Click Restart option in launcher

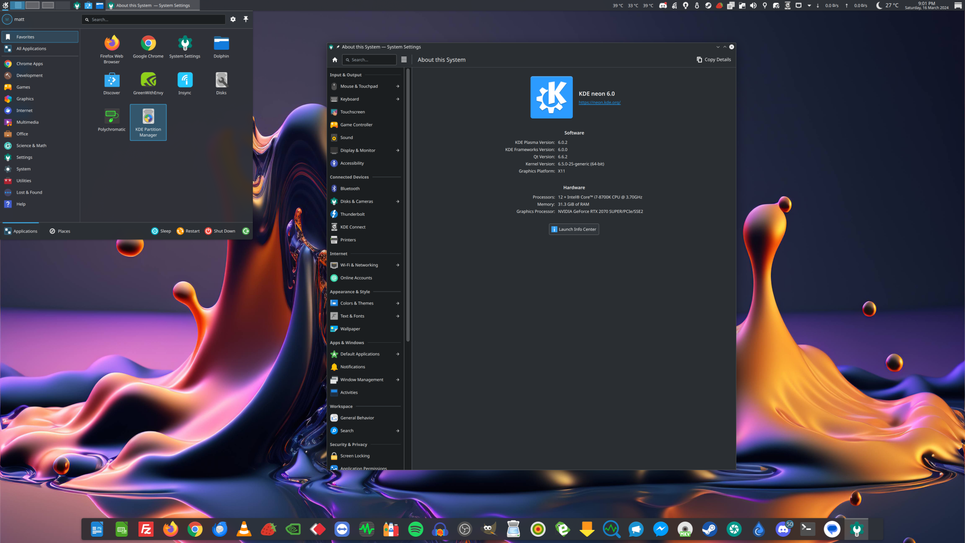tap(188, 231)
